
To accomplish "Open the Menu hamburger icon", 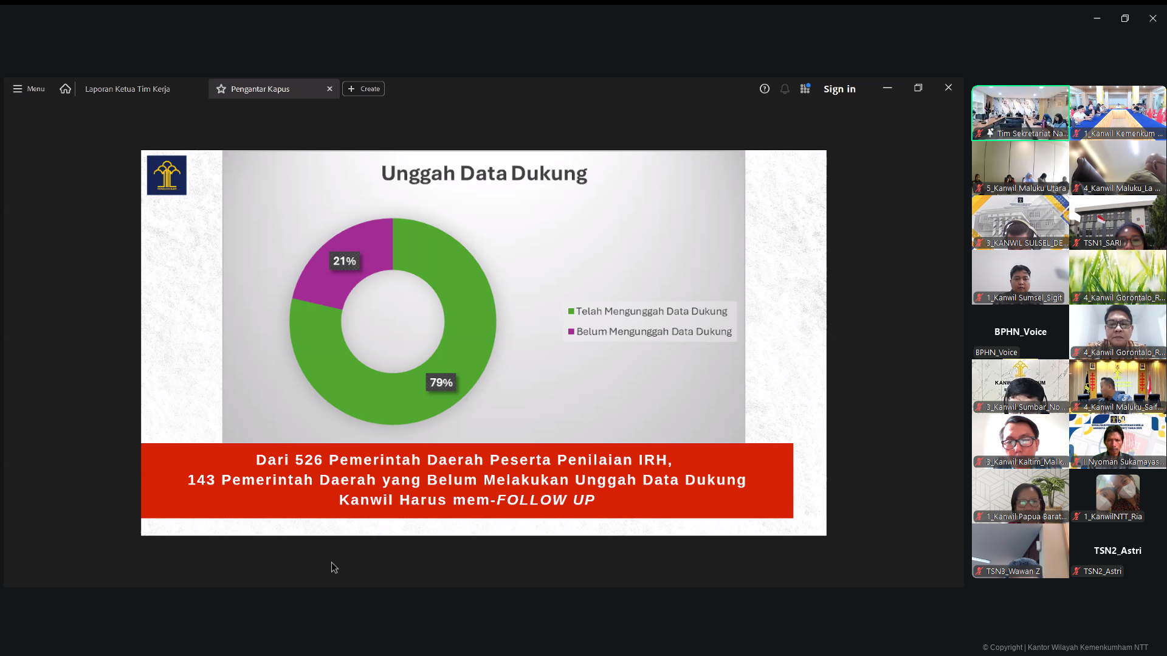I will (x=18, y=89).
